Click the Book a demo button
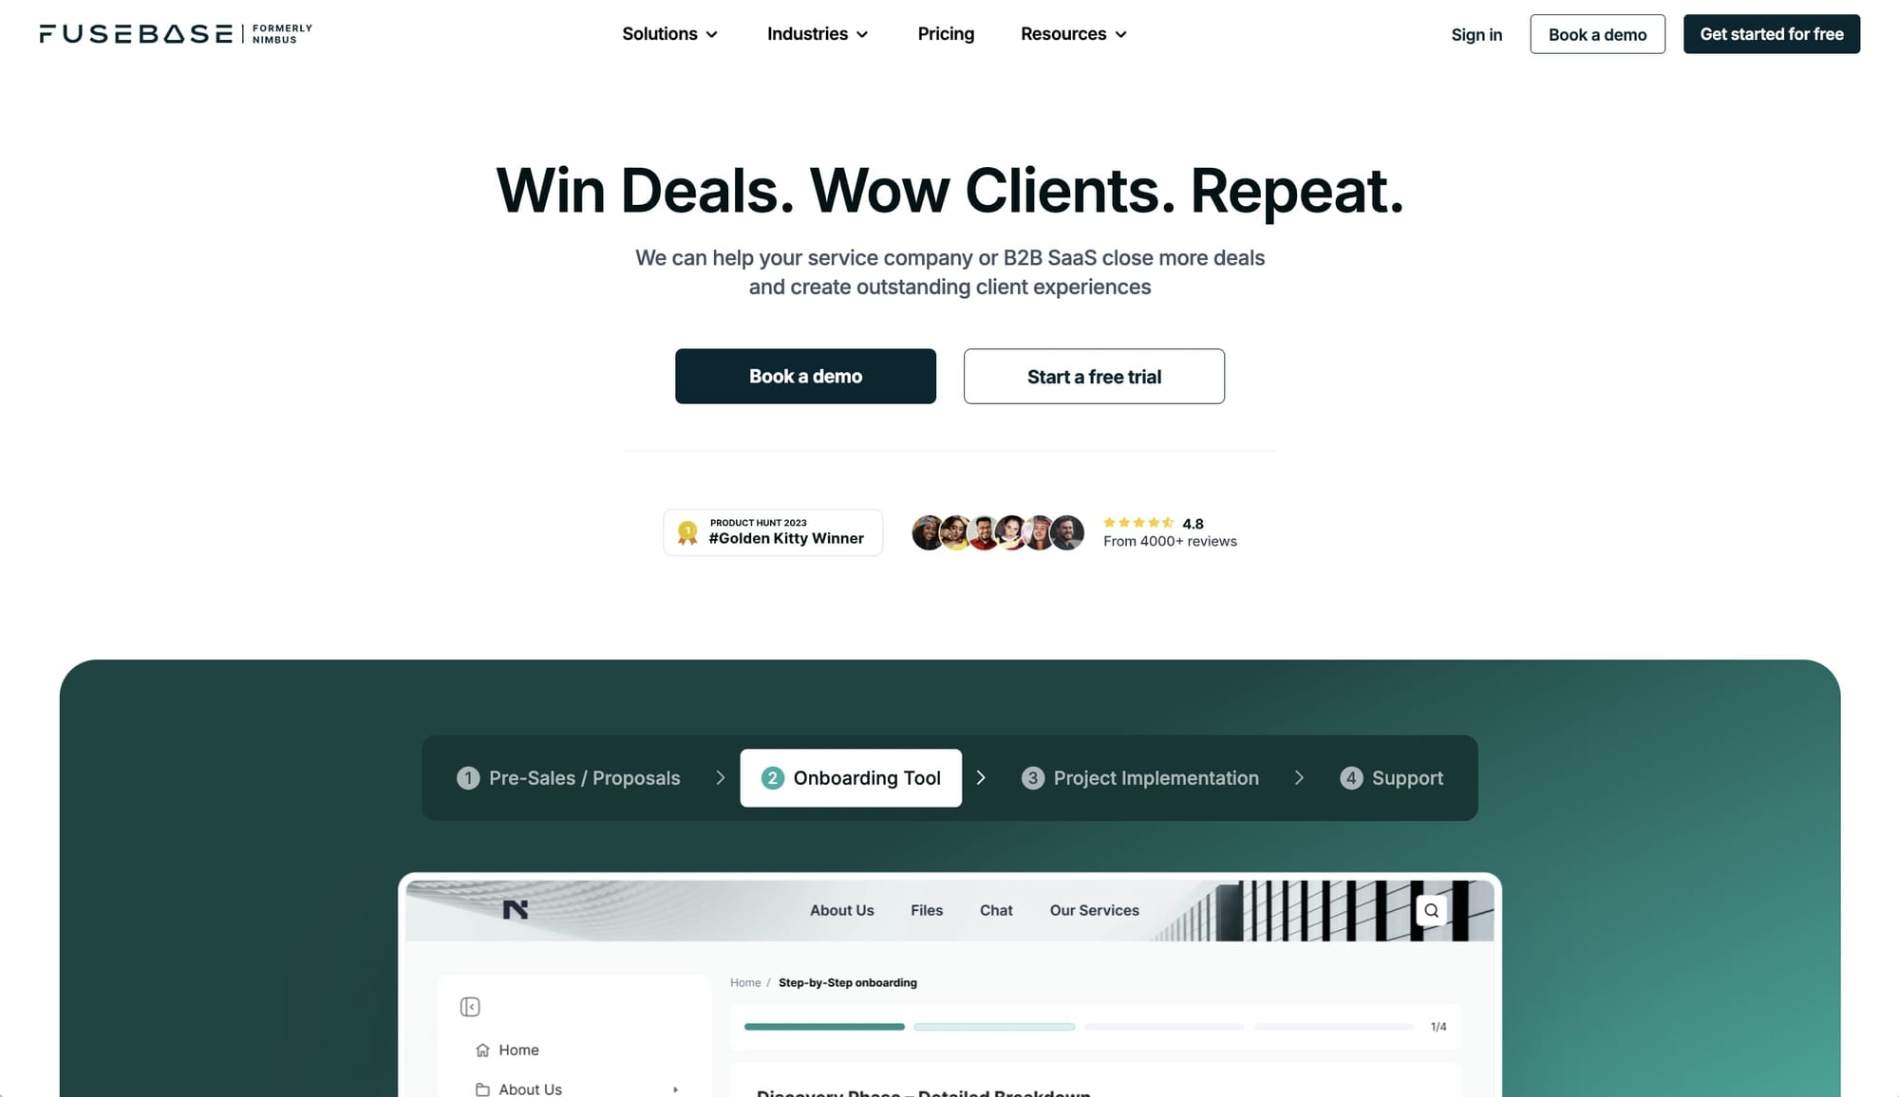Image resolution: width=1899 pixels, height=1097 pixels. pyautogui.click(x=806, y=376)
